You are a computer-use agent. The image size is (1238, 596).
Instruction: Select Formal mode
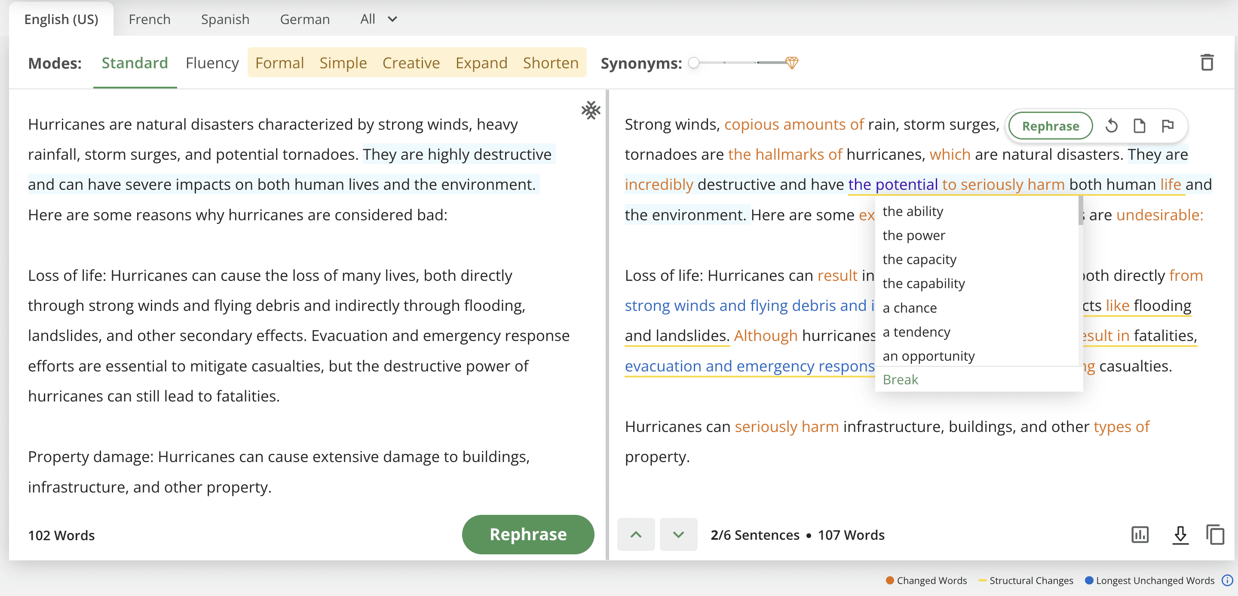[x=279, y=63]
